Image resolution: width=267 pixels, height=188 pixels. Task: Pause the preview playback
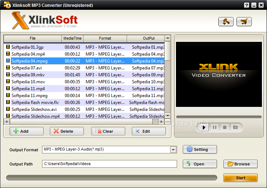(x=214, y=127)
